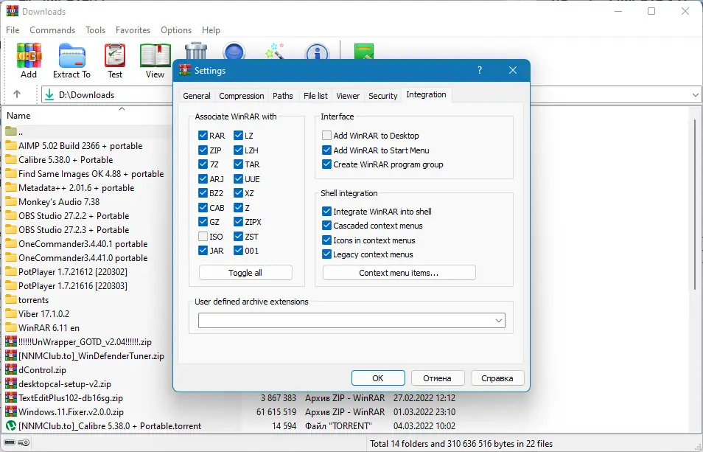Click the Toggle all button
This screenshot has height=452, width=703.
coord(245,273)
